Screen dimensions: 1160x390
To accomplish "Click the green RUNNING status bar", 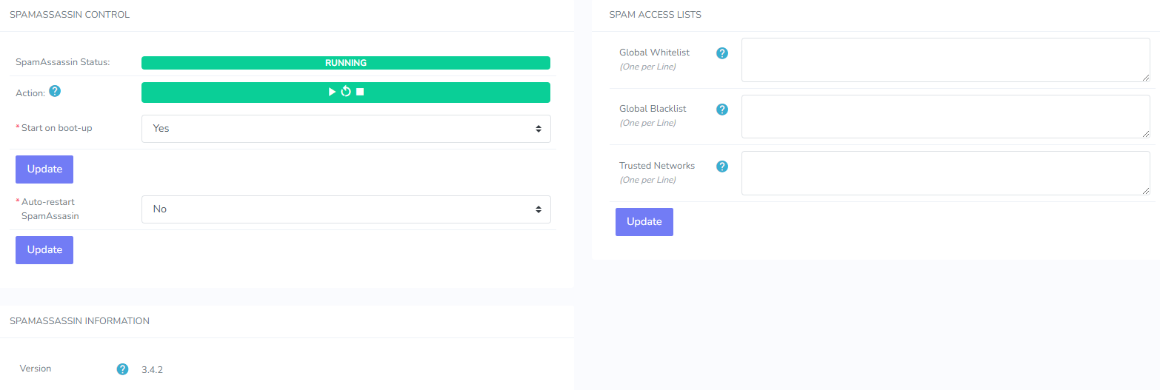I will click(x=346, y=63).
